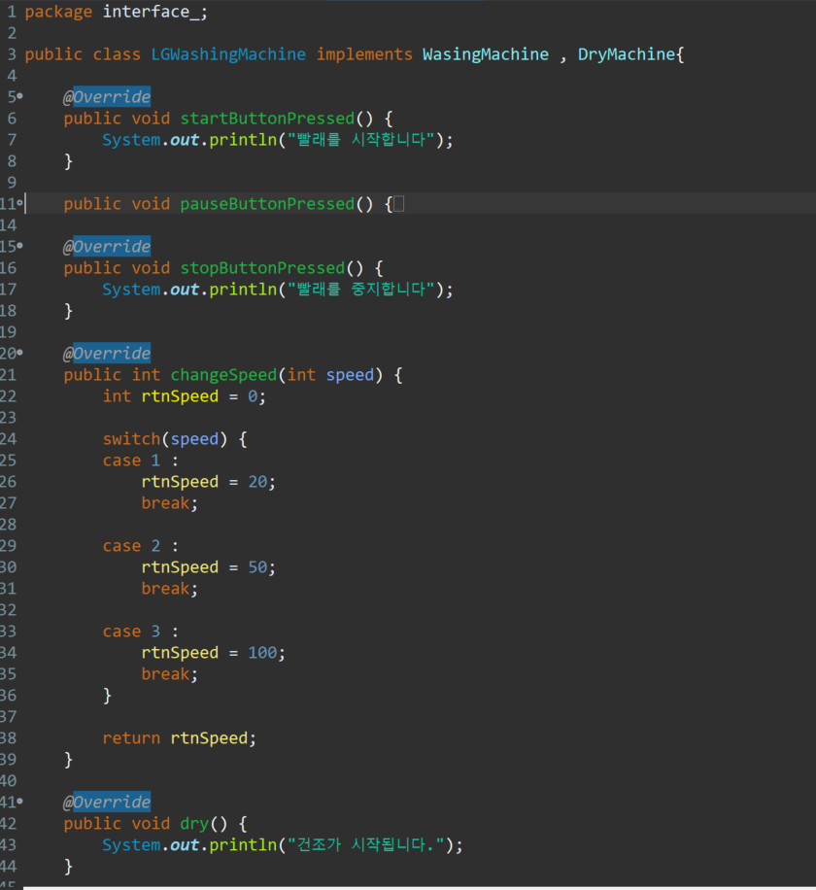
Task: Click the class name LGWashingMachine
Action: pyautogui.click(x=228, y=54)
